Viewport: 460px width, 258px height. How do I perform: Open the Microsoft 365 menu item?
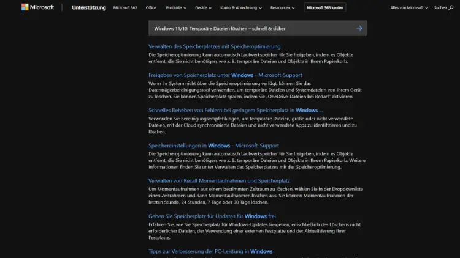pyautogui.click(x=125, y=7)
